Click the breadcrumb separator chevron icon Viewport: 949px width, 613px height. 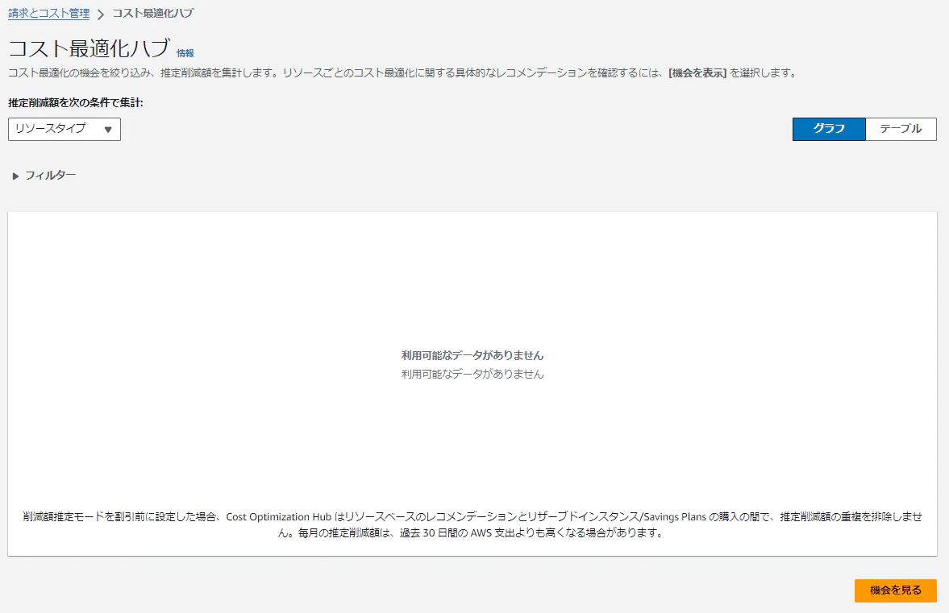coord(102,14)
